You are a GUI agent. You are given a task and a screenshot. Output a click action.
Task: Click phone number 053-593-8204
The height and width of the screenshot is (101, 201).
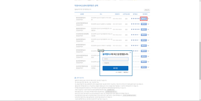pyautogui.click(x=117, y=30)
